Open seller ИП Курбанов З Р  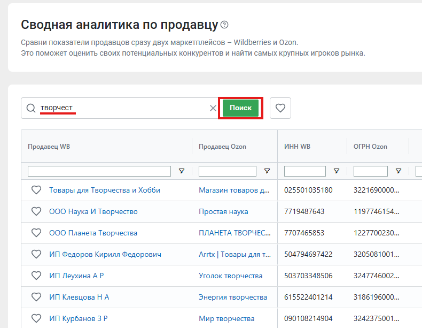point(79,318)
